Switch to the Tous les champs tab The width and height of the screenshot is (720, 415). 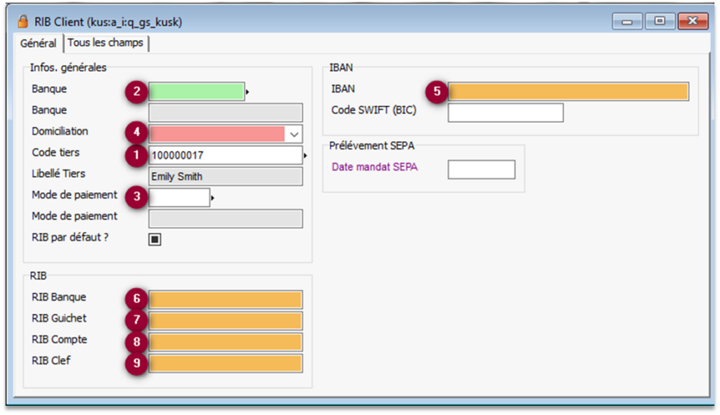105,43
